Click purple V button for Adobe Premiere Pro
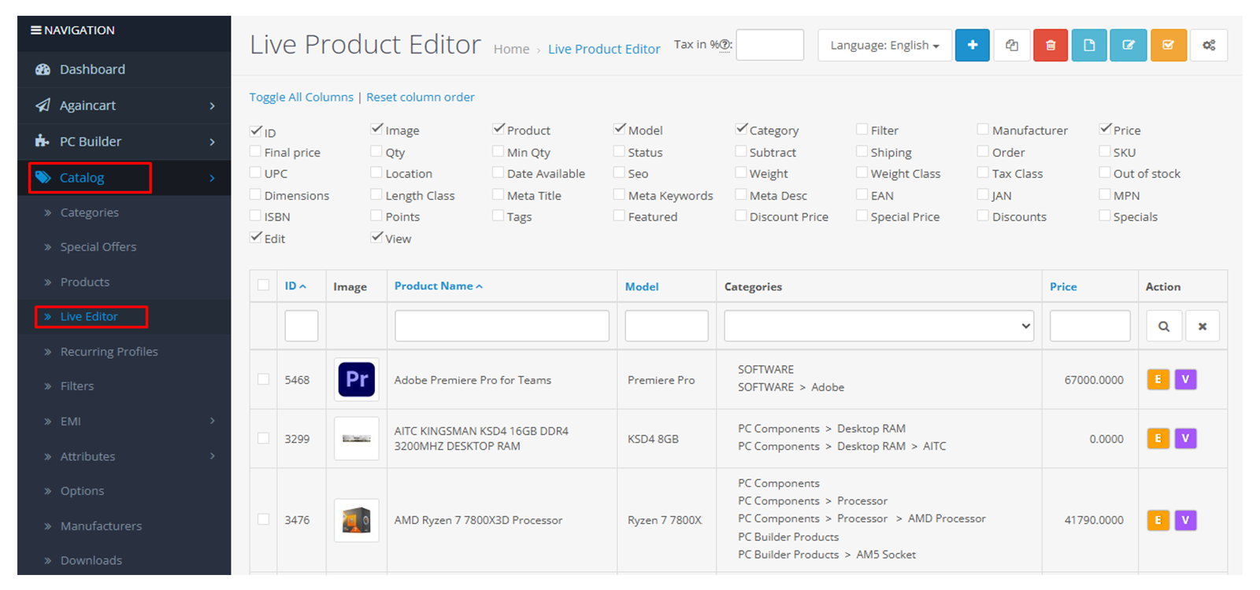1260x590 pixels. coord(1185,379)
